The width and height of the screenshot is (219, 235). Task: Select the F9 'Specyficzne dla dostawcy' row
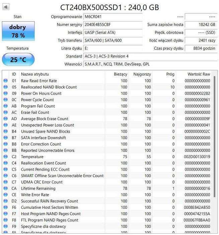coord(107,226)
